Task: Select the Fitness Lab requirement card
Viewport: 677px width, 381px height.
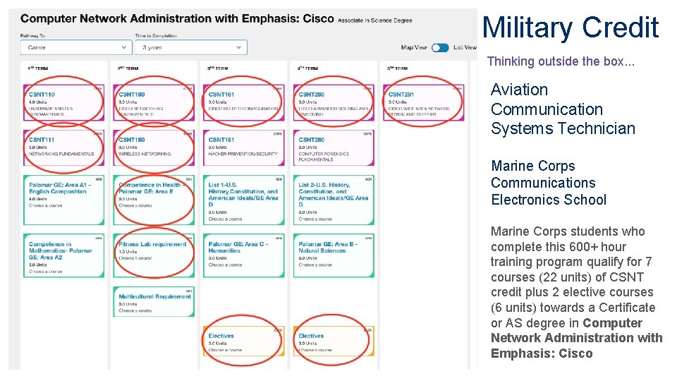Action: [x=154, y=255]
